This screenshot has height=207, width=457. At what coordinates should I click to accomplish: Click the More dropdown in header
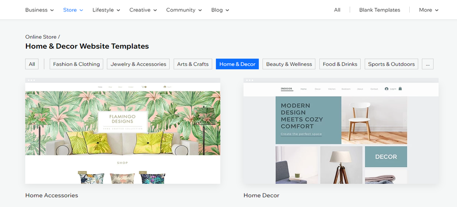coord(428,10)
